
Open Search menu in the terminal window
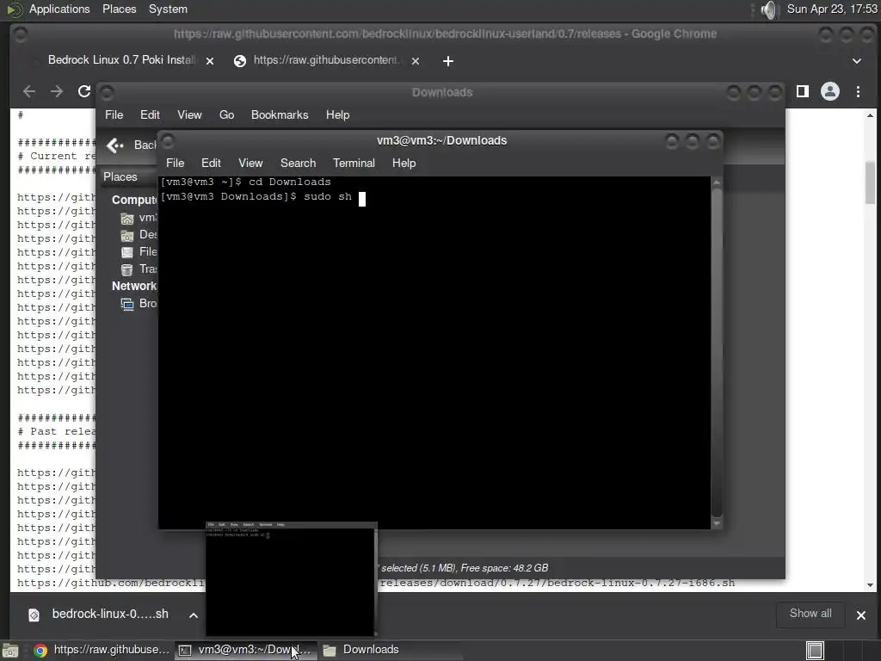[x=299, y=163]
